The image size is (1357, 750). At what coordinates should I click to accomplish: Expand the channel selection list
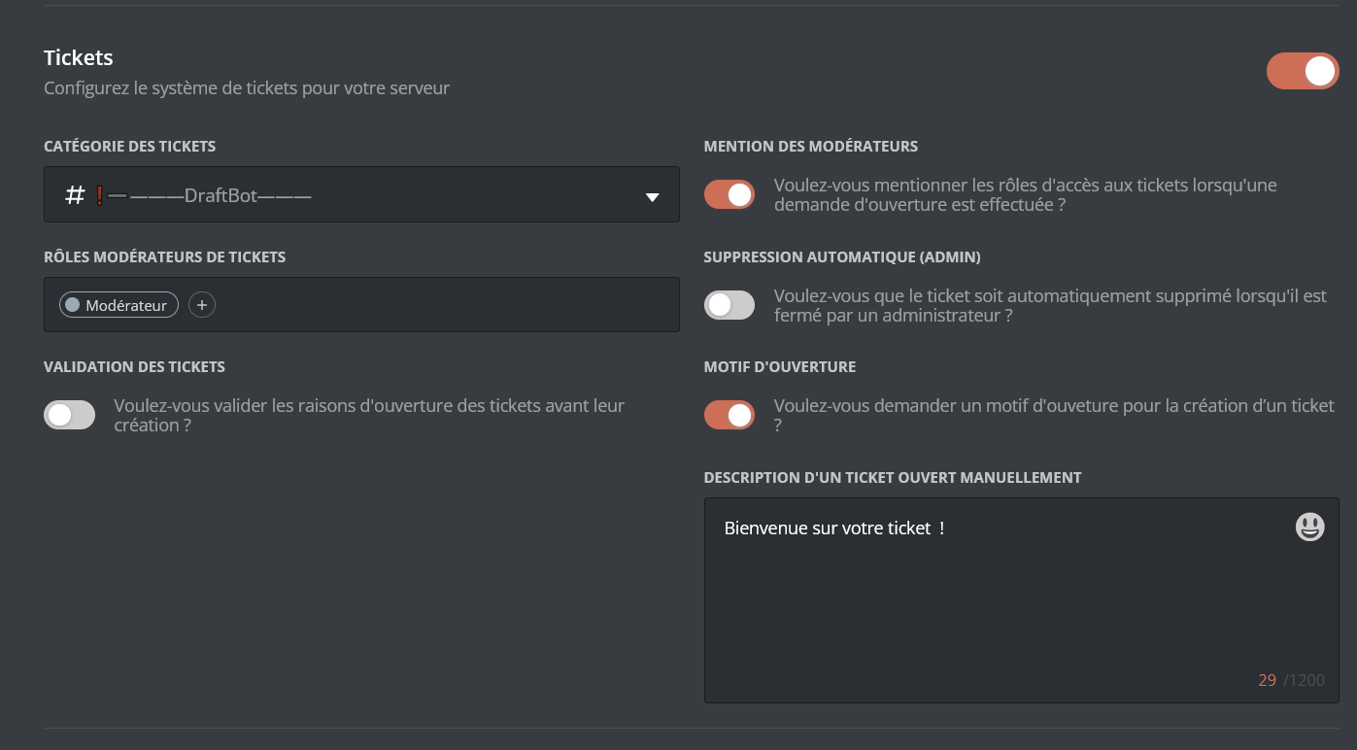pos(361,194)
